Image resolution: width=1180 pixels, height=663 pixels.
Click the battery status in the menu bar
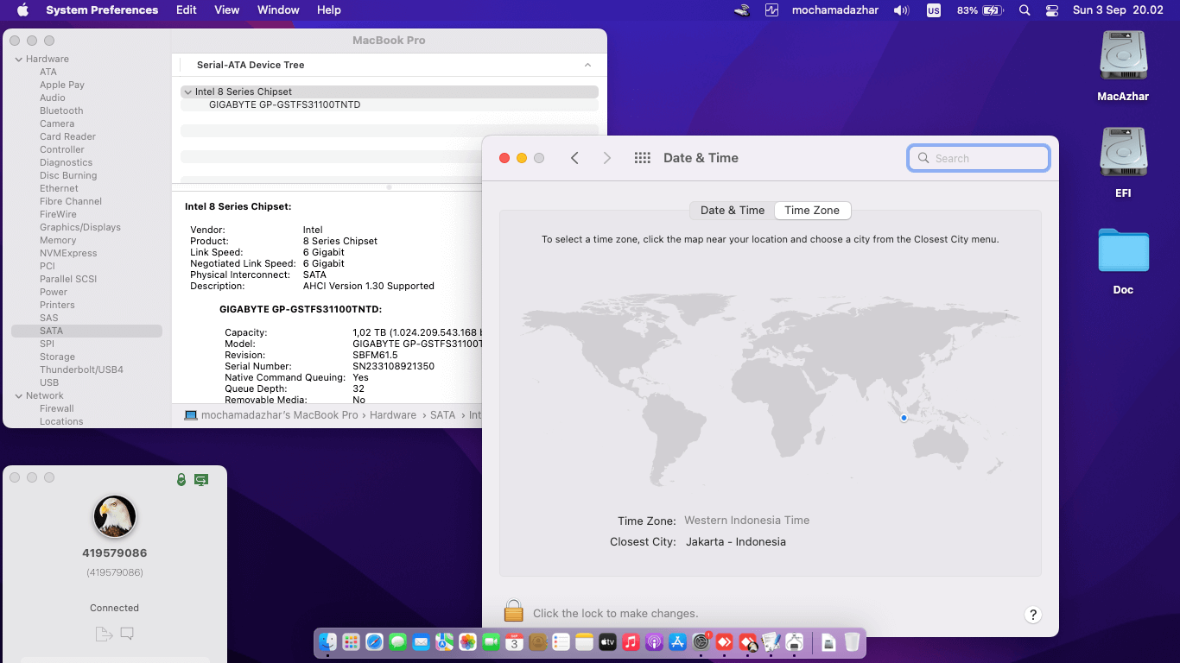979,10
